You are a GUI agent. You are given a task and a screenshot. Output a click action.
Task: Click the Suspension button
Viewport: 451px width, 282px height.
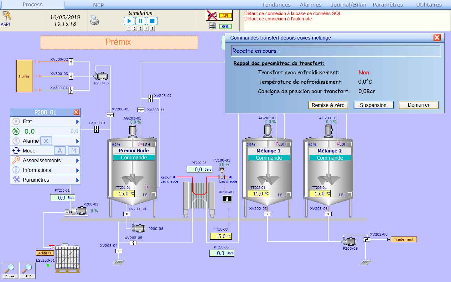pyautogui.click(x=373, y=105)
